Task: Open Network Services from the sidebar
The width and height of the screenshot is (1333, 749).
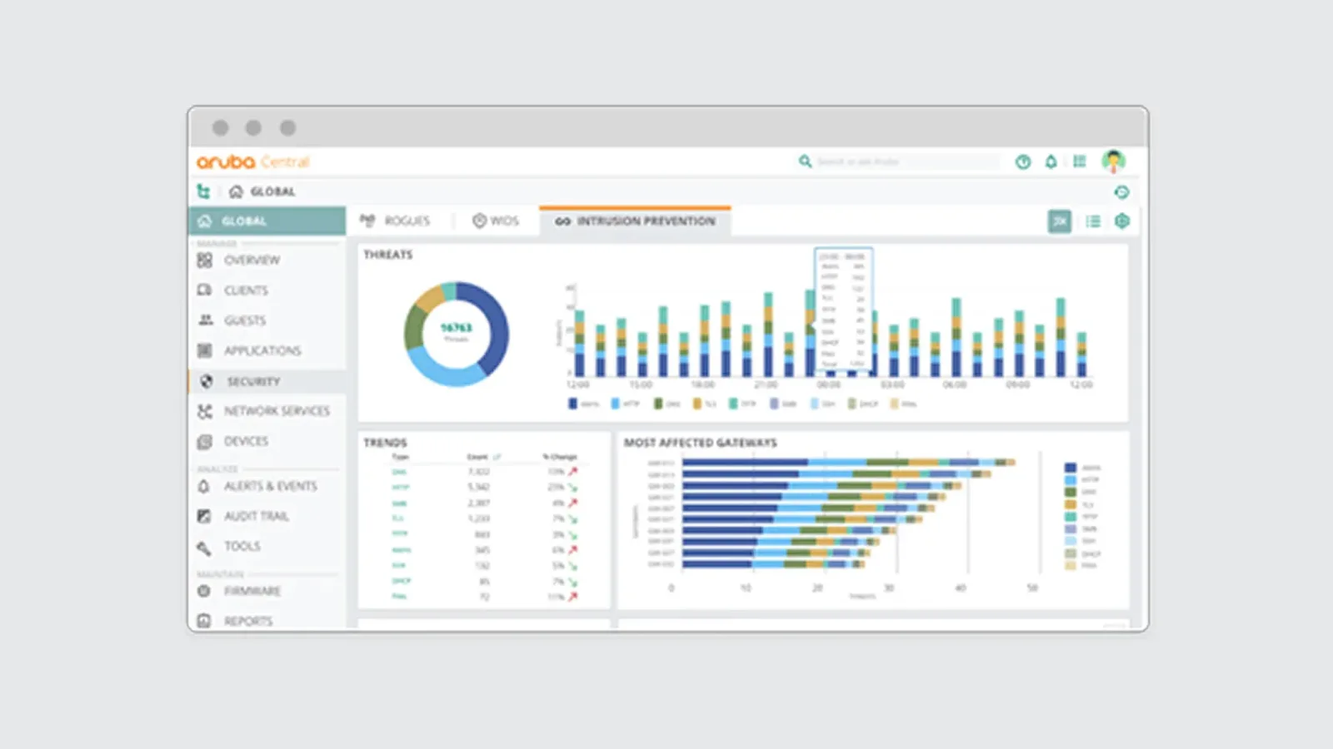Action: [x=276, y=411]
